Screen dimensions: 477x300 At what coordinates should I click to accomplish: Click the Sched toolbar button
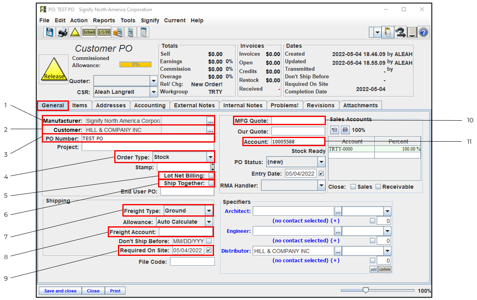(89, 32)
